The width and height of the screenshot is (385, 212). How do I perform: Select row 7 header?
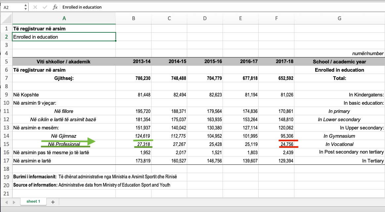(6, 78)
